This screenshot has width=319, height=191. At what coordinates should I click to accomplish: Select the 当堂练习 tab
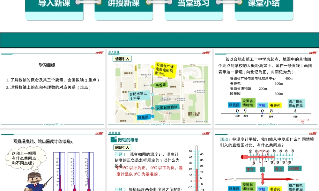(194, 4)
